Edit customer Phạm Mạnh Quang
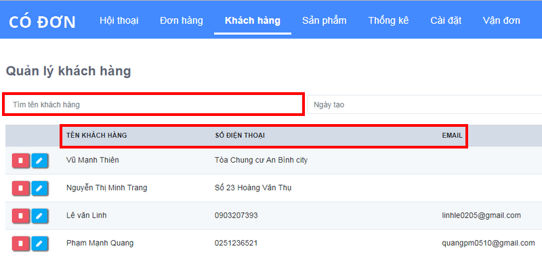This screenshot has height=257, width=542. [x=40, y=243]
